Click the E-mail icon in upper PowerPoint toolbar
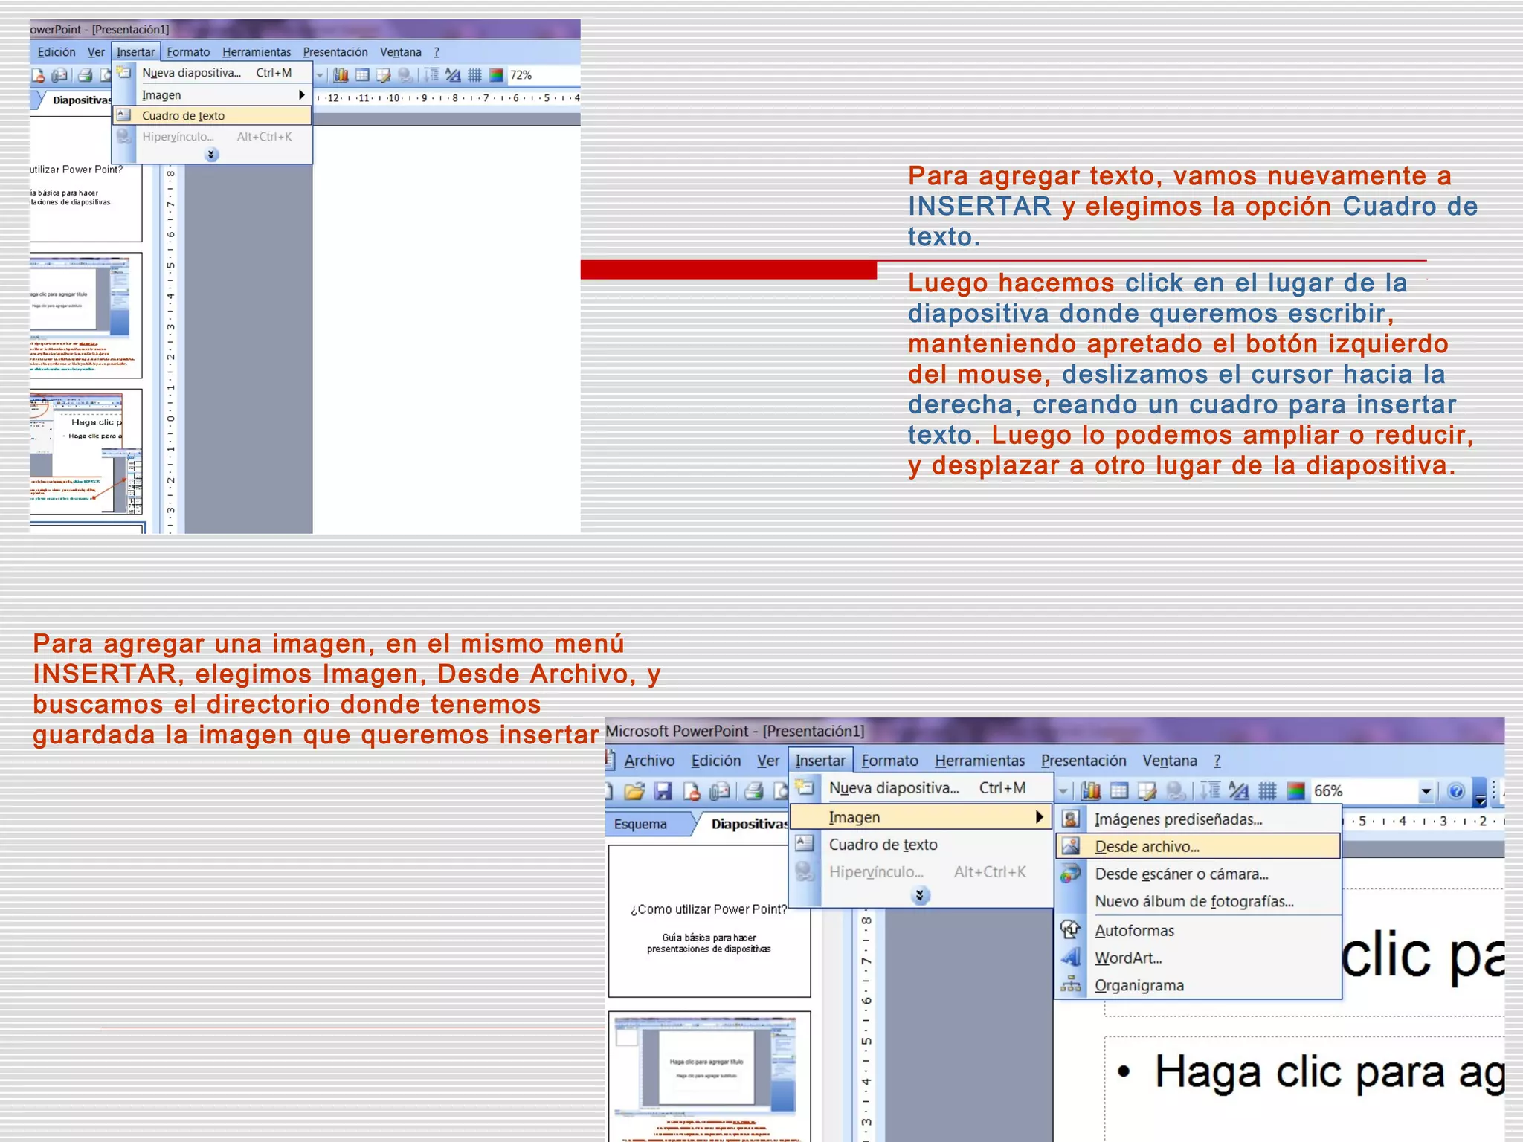 tap(59, 75)
